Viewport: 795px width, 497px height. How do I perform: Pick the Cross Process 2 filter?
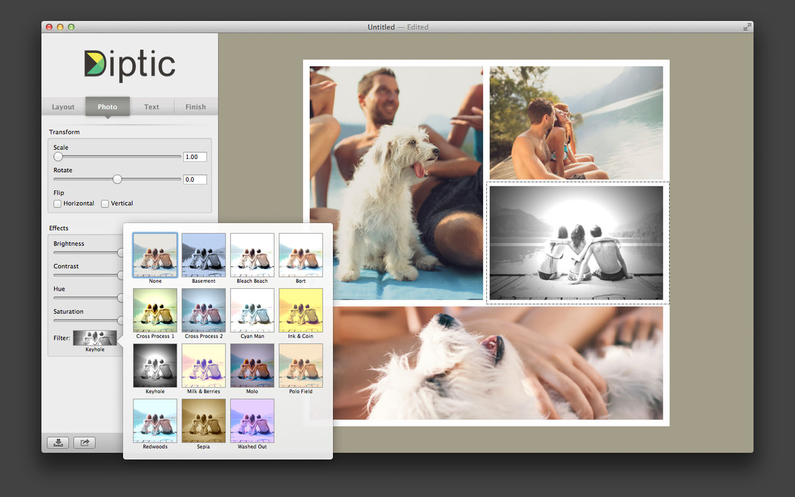pos(204,310)
